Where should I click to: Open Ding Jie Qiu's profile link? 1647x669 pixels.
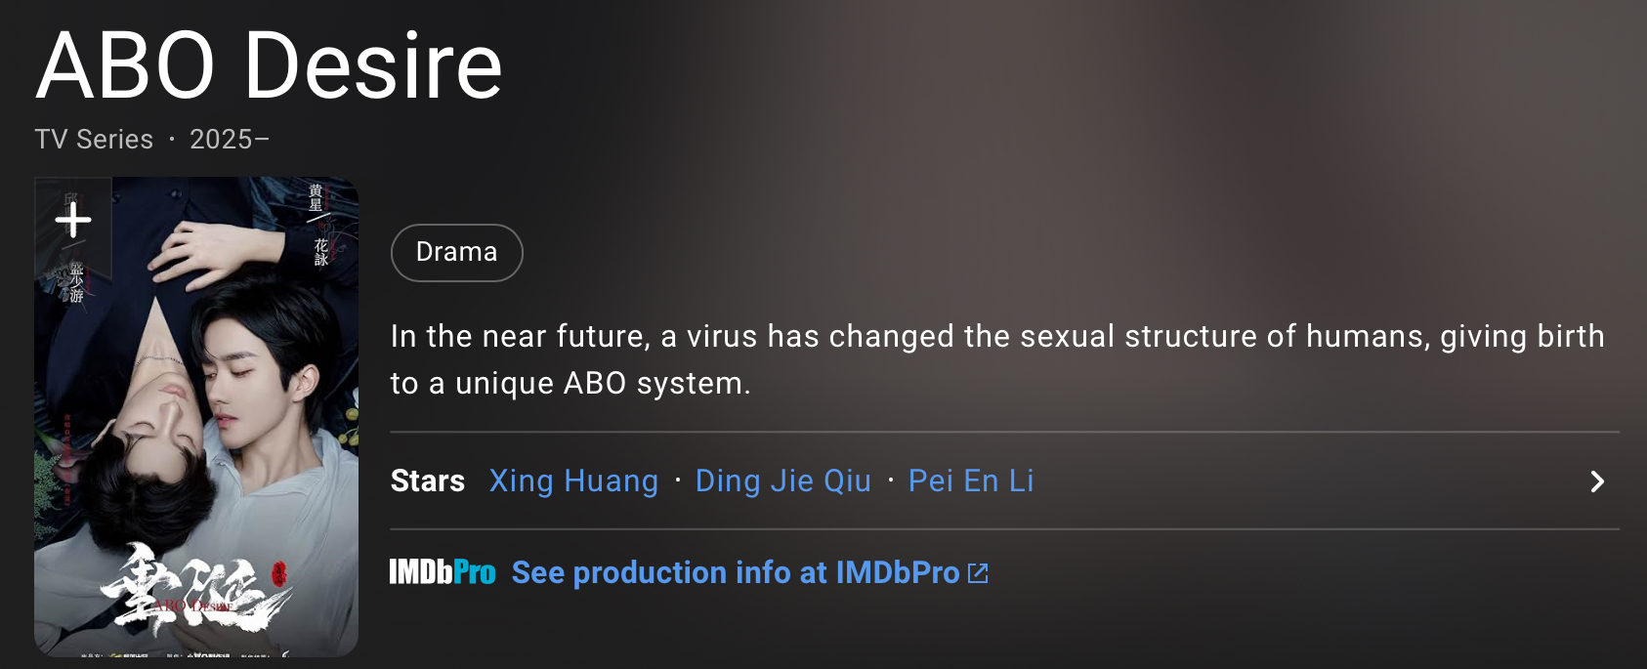coord(782,481)
